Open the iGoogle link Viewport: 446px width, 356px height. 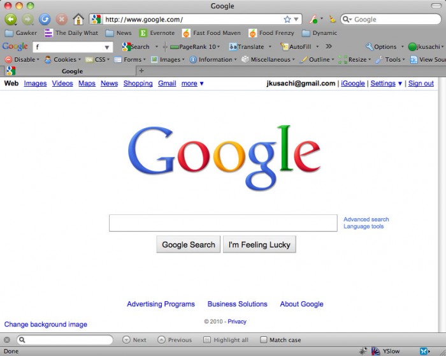[353, 84]
